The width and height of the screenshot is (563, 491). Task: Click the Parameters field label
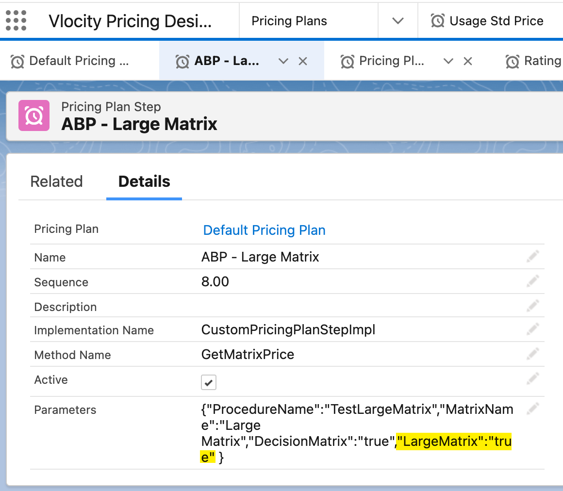65,410
